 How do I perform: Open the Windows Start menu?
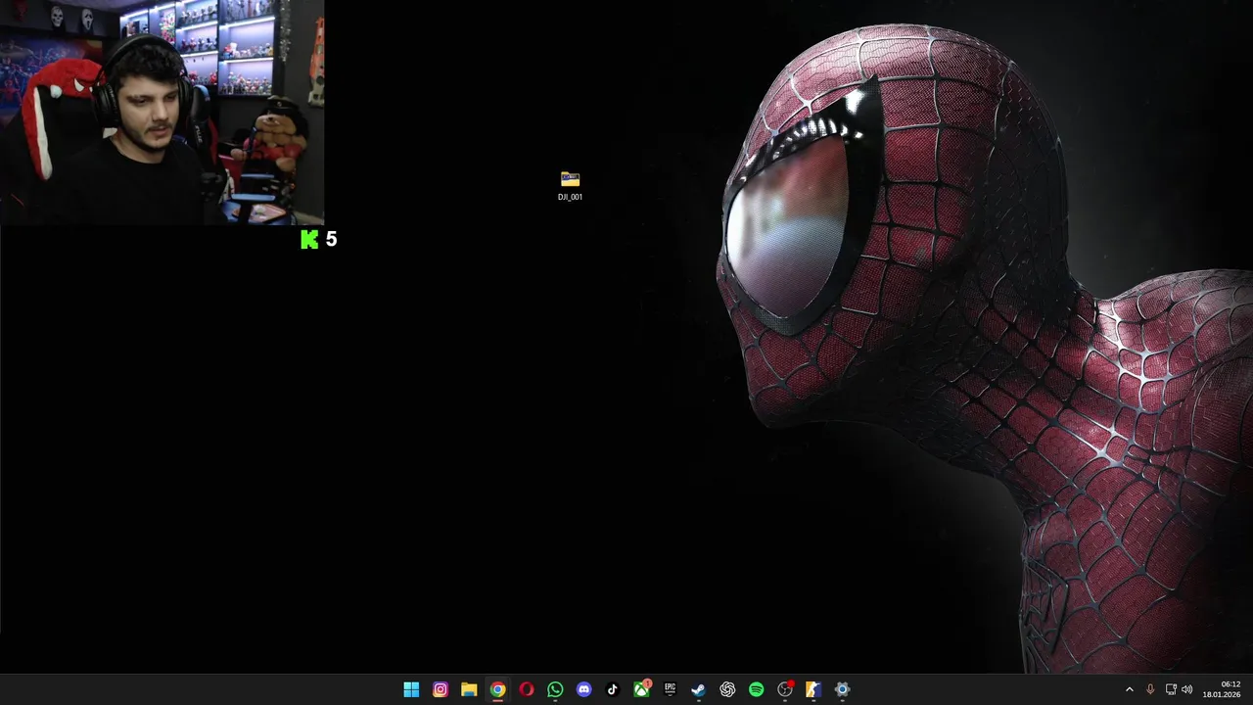coord(411,689)
